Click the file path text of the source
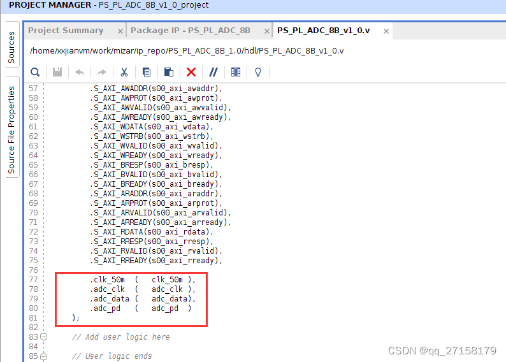This screenshot has height=362, width=506. (x=187, y=51)
